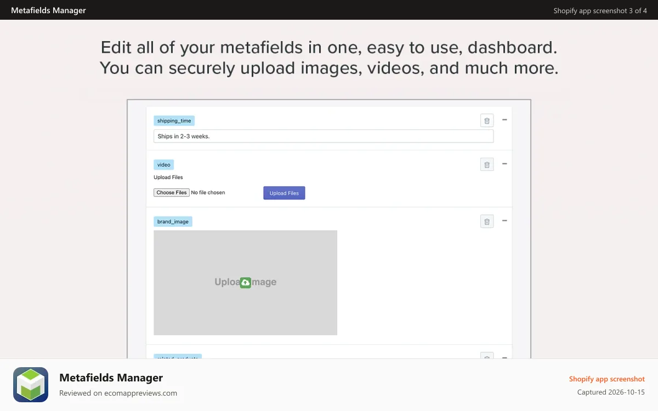Click the 'Shopify app screenshot' orange label
Image resolution: width=658 pixels, height=411 pixels.
(x=607, y=379)
